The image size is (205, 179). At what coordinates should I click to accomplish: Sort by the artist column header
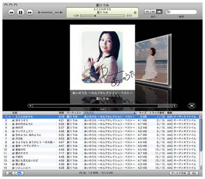tap(74, 113)
